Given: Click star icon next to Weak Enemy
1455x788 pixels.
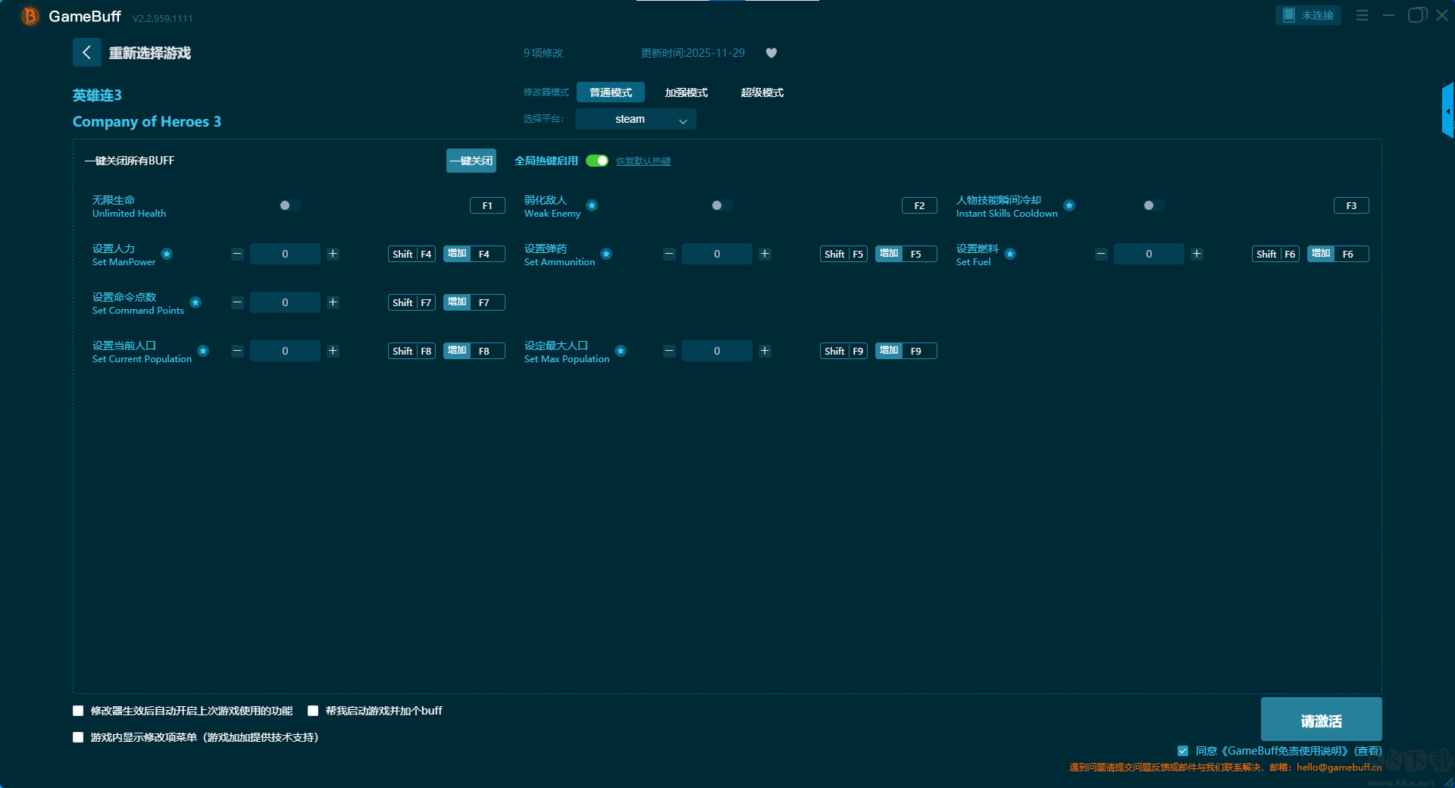Looking at the screenshot, I should click(x=592, y=205).
